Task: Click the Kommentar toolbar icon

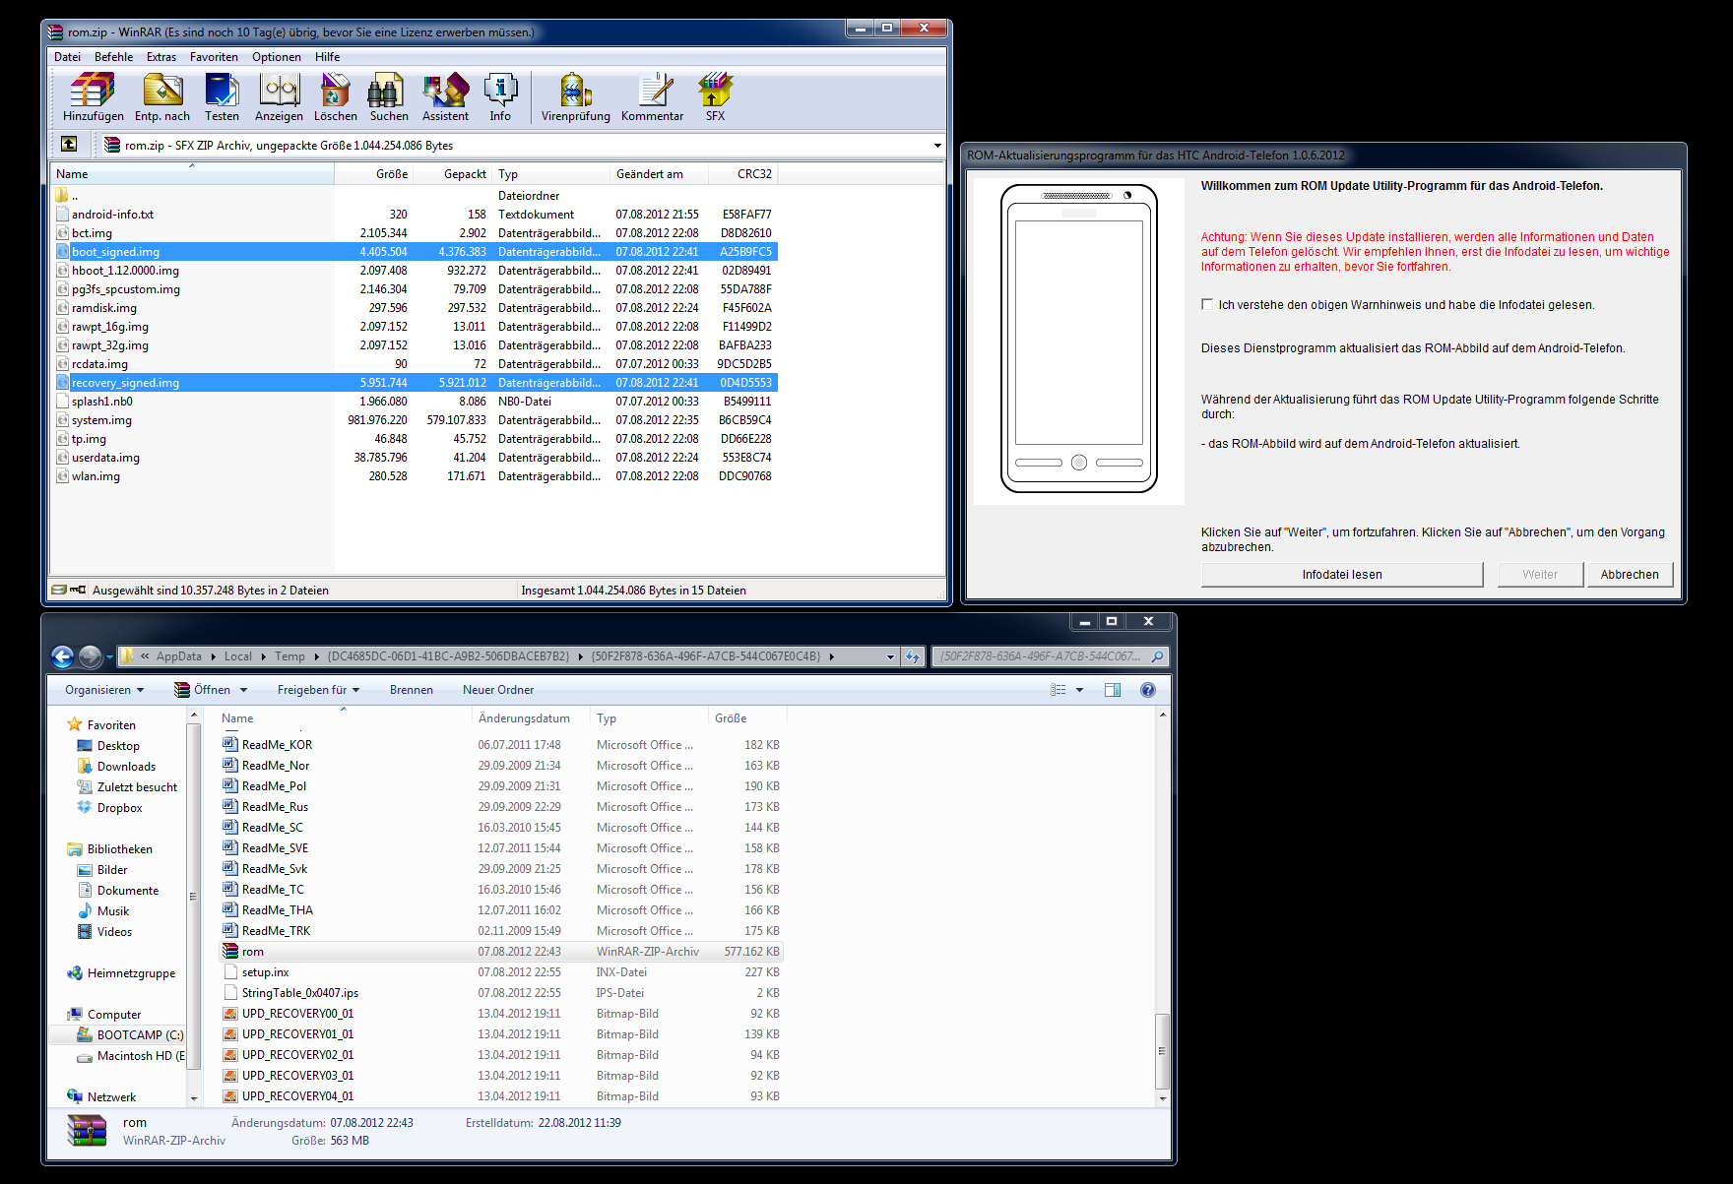Action: point(652,96)
